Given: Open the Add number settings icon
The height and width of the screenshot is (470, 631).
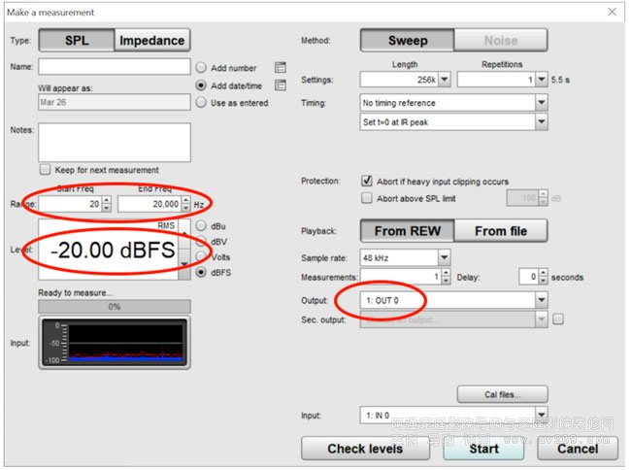Looking at the screenshot, I should 281,68.
